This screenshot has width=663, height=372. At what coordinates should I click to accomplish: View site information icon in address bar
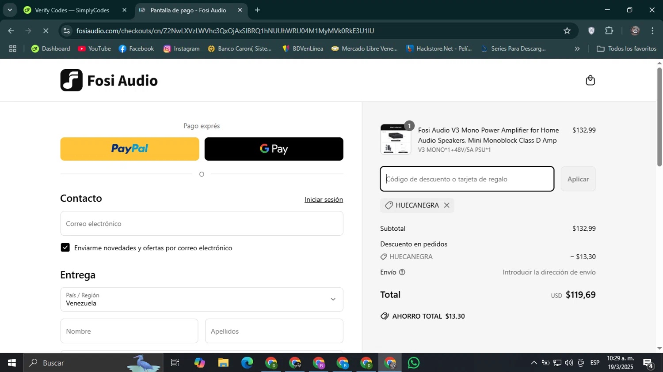[x=67, y=31]
